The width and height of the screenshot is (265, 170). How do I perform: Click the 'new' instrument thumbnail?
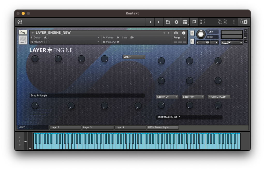click(23, 40)
